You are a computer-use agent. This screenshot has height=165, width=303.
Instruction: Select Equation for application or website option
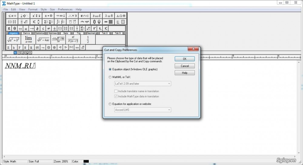point(130,104)
